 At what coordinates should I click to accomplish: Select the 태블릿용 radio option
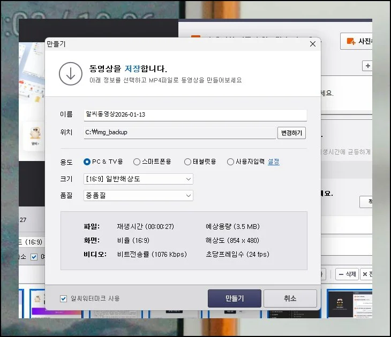click(187, 162)
